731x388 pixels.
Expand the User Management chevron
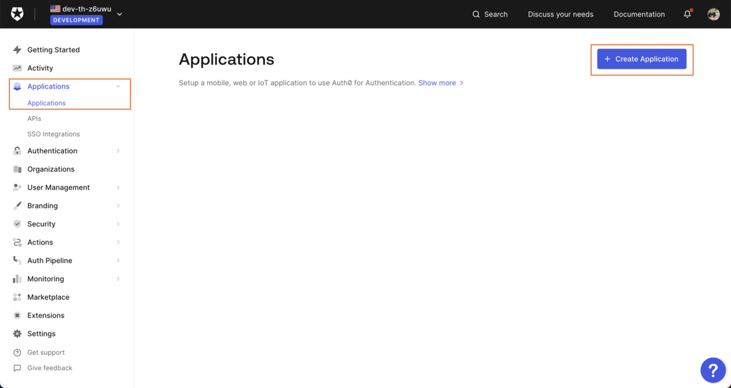click(x=118, y=188)
